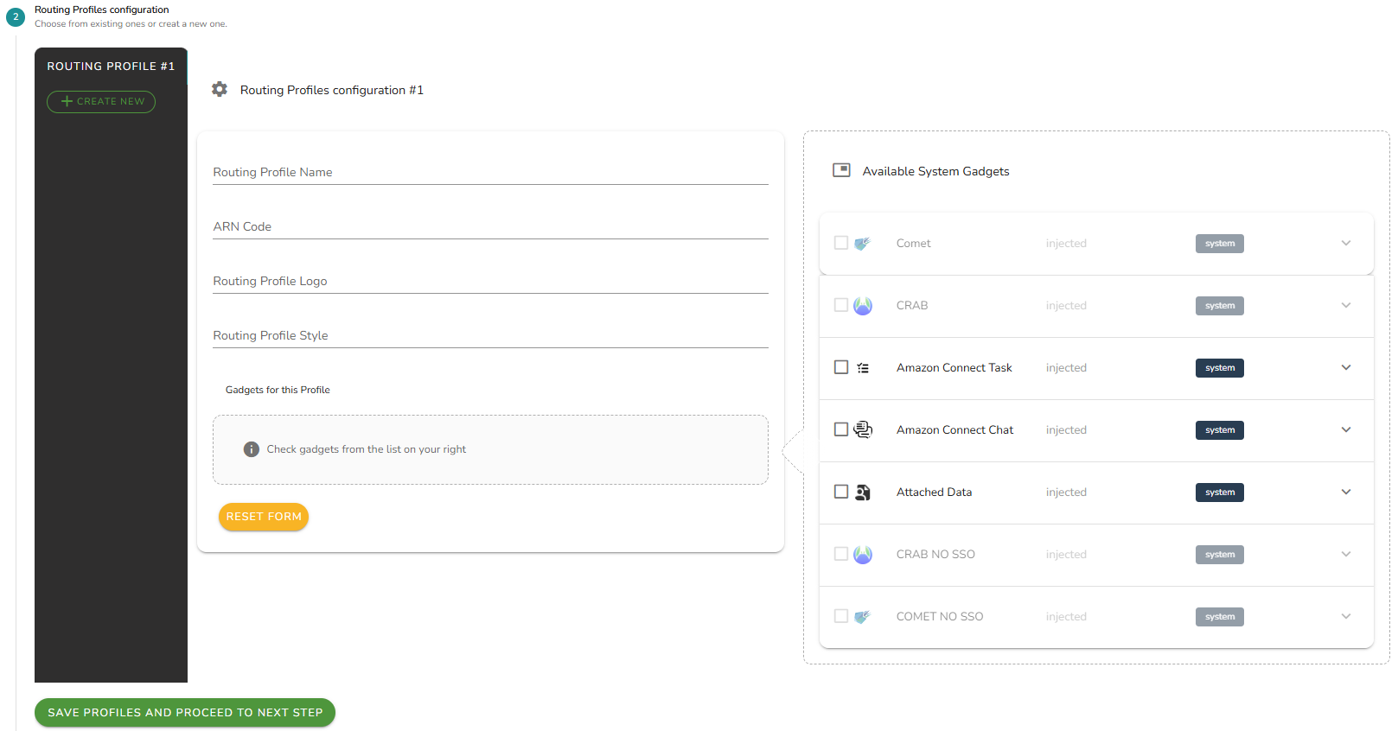Enable the Amazon Connect Chat checkbox
The height and width of the screenshot is (731, 1398).
click(841, 429)
